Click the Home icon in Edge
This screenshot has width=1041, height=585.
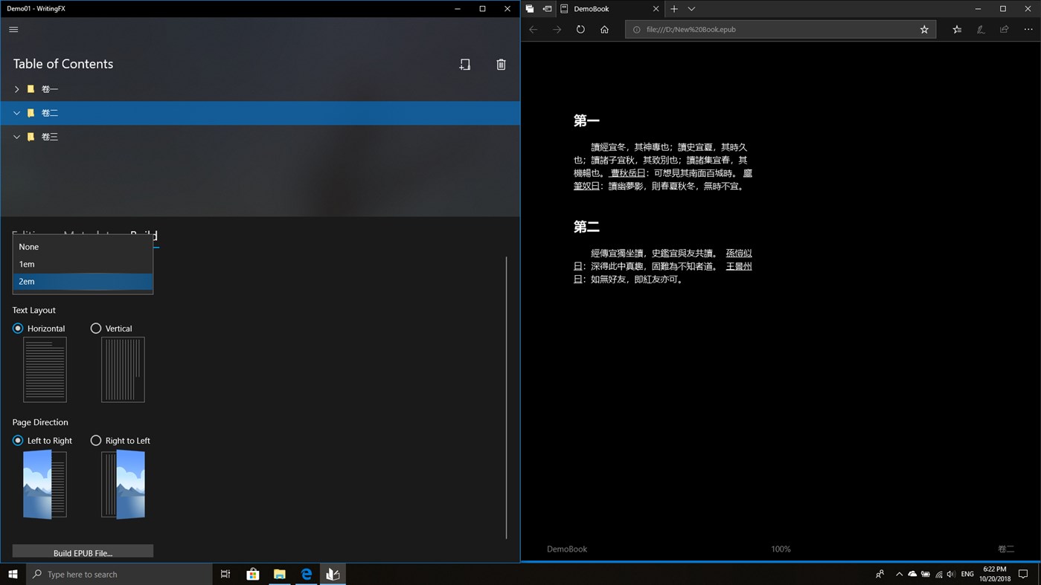pyautogui.click(x=604, y=29)
